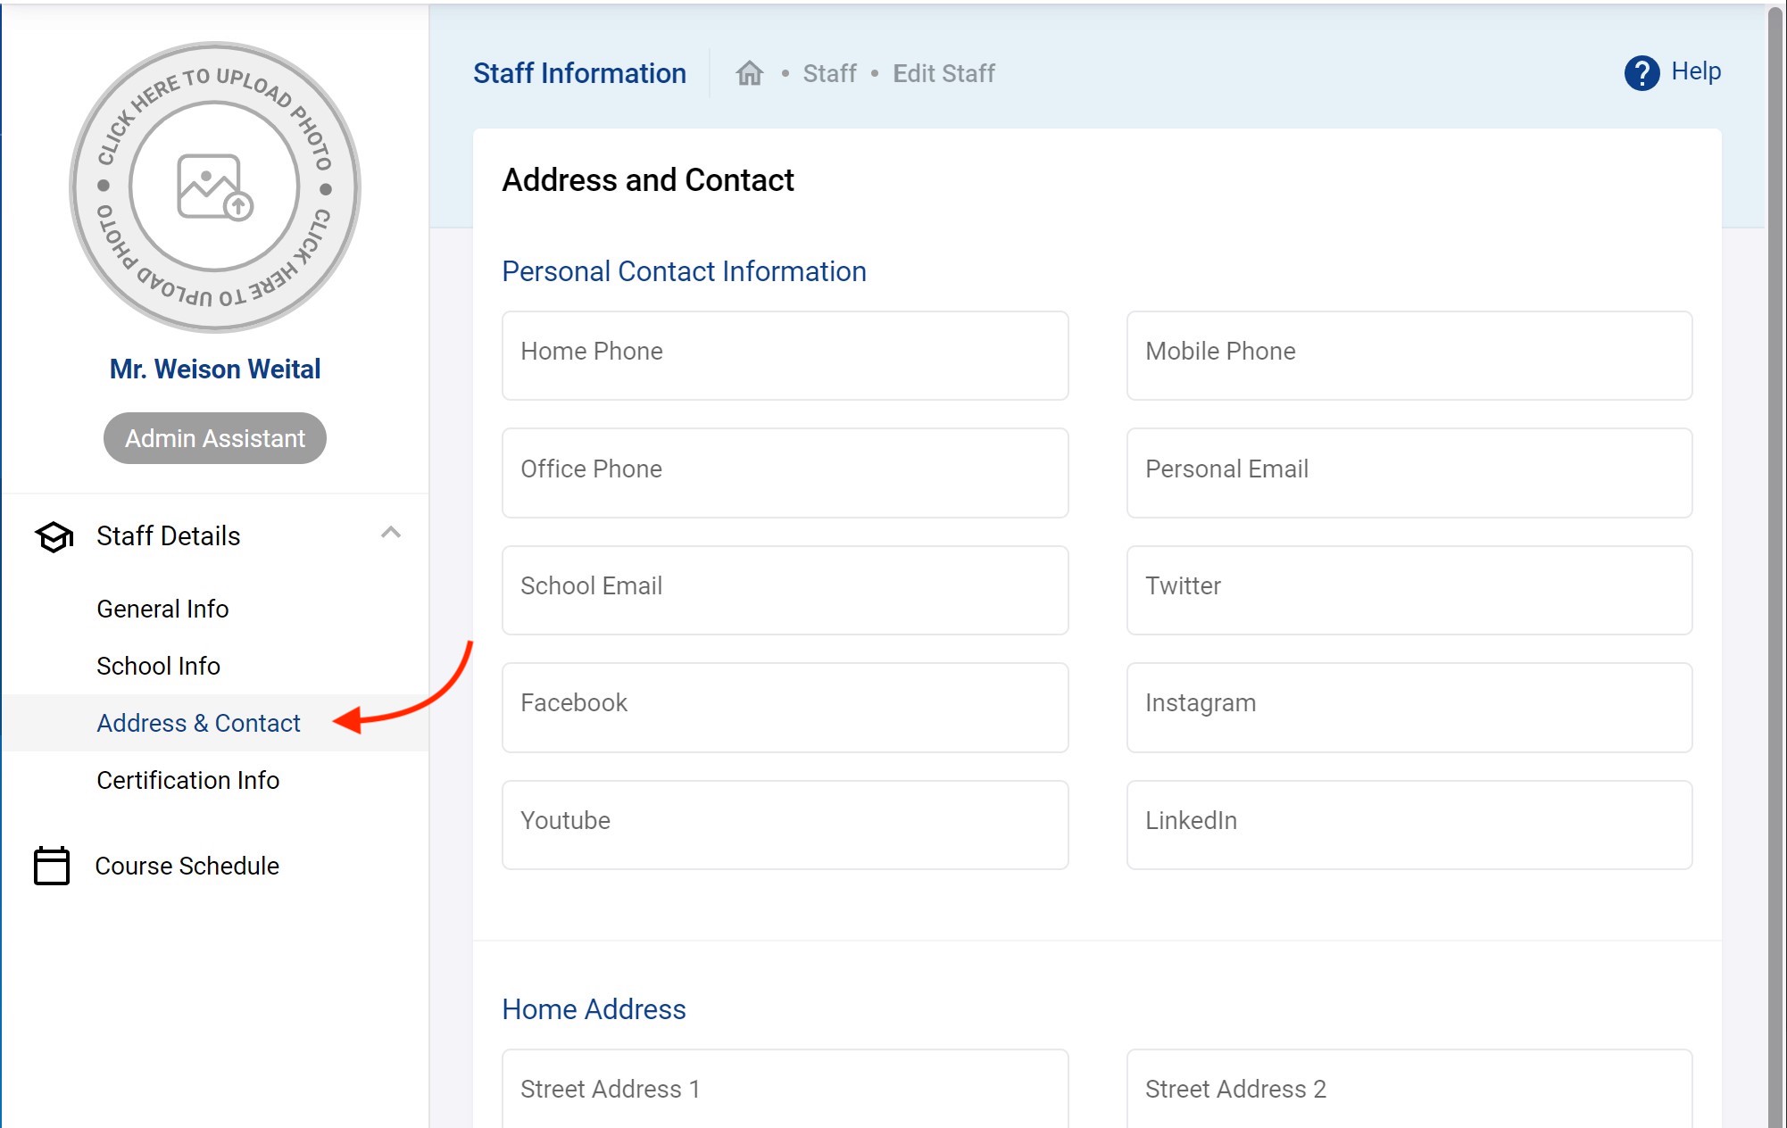The width and height of the screenshot is (1787, 1128).
Task: Click the LinkedIn text field
Action: (x=1409, y=825)
